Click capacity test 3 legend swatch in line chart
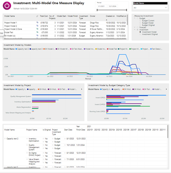This screenshot has height=173, width=171. (x=30, y=49)
